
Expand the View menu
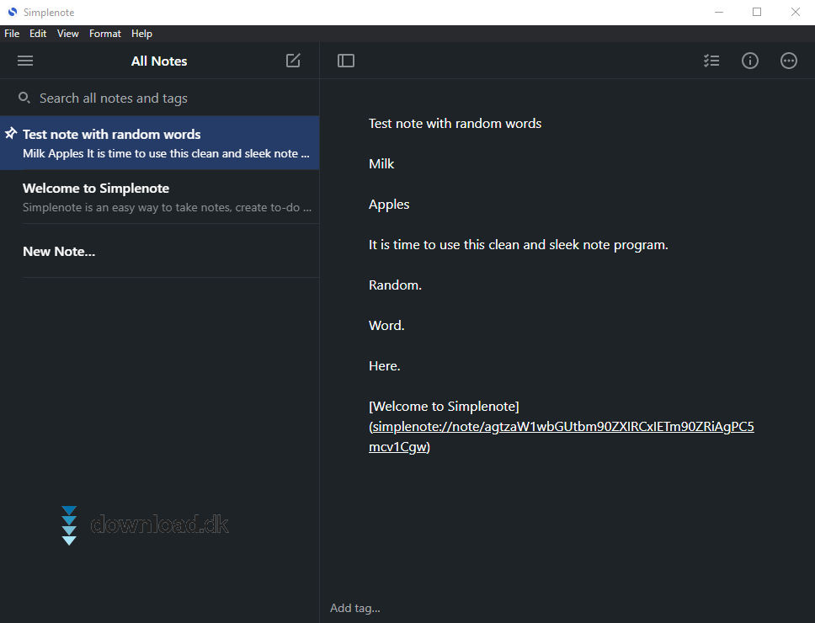click(68, 34)
